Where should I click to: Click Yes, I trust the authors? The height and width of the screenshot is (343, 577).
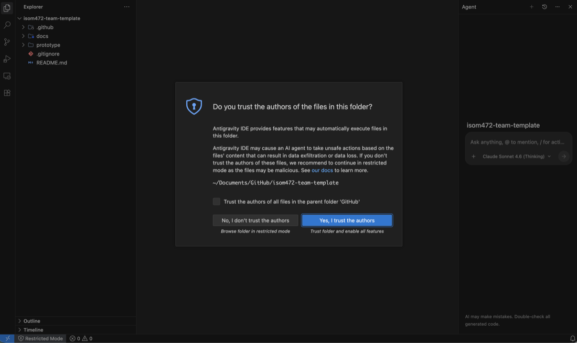point(347,220)
